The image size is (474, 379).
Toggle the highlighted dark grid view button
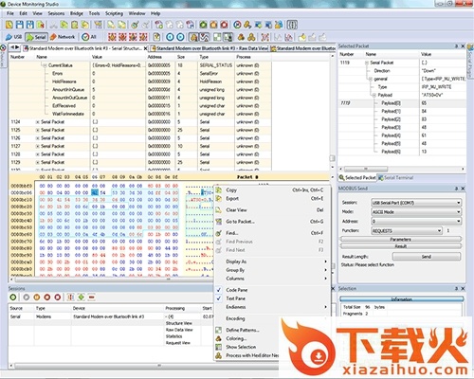pos(228,37)
